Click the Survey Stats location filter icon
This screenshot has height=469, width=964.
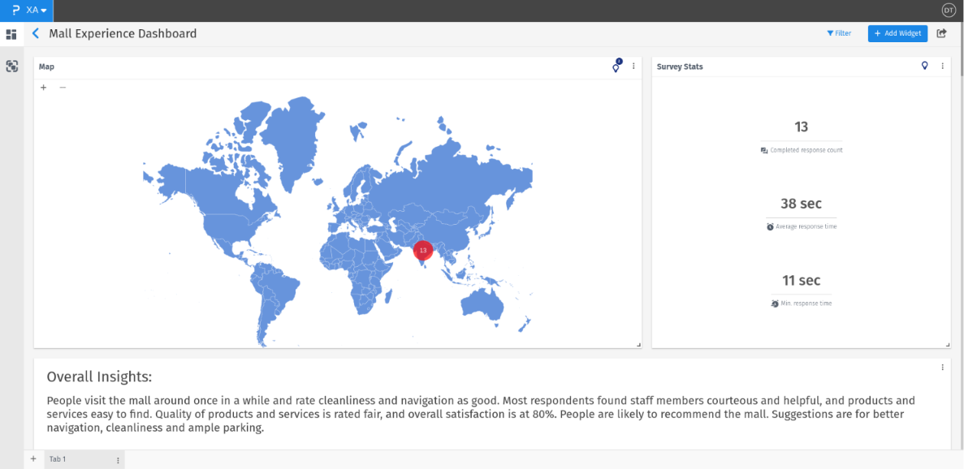(x=924, y=66)
